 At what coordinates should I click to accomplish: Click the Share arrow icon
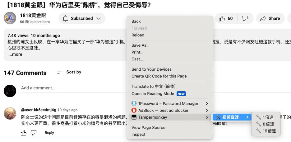263,18
